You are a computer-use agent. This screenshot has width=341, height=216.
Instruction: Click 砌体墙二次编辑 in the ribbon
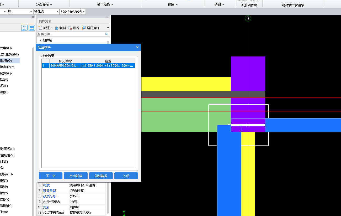(x=293, y=5)
